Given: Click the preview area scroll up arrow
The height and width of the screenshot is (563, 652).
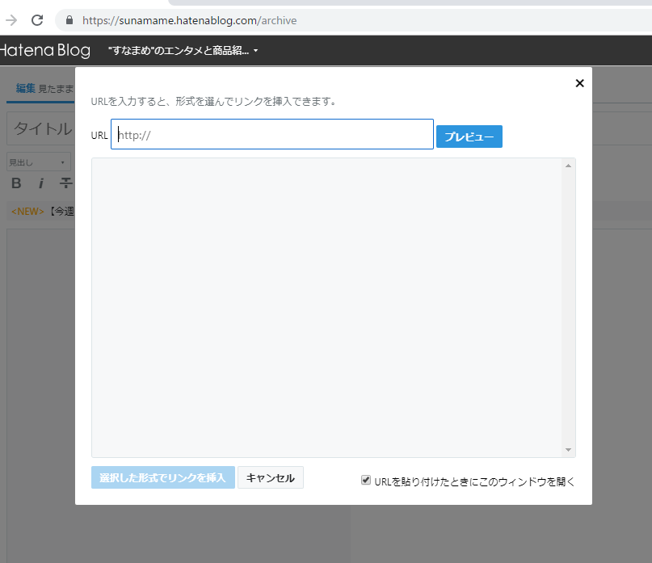Looking at the screenshot, I should 568,166.
